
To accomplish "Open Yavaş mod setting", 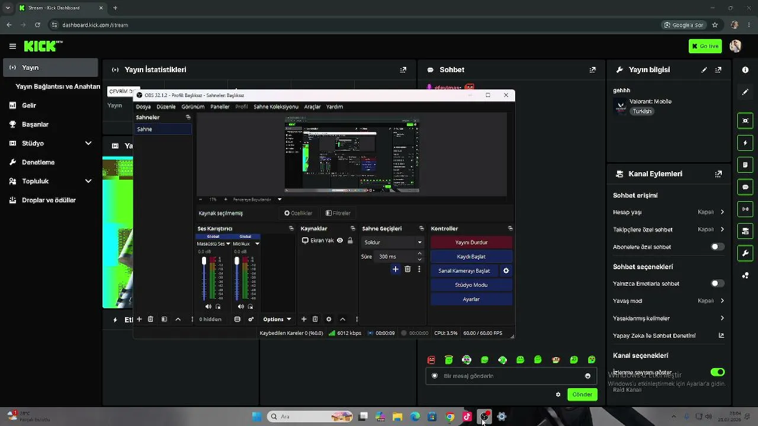I will pyautogui.click(x=669, y=301).
